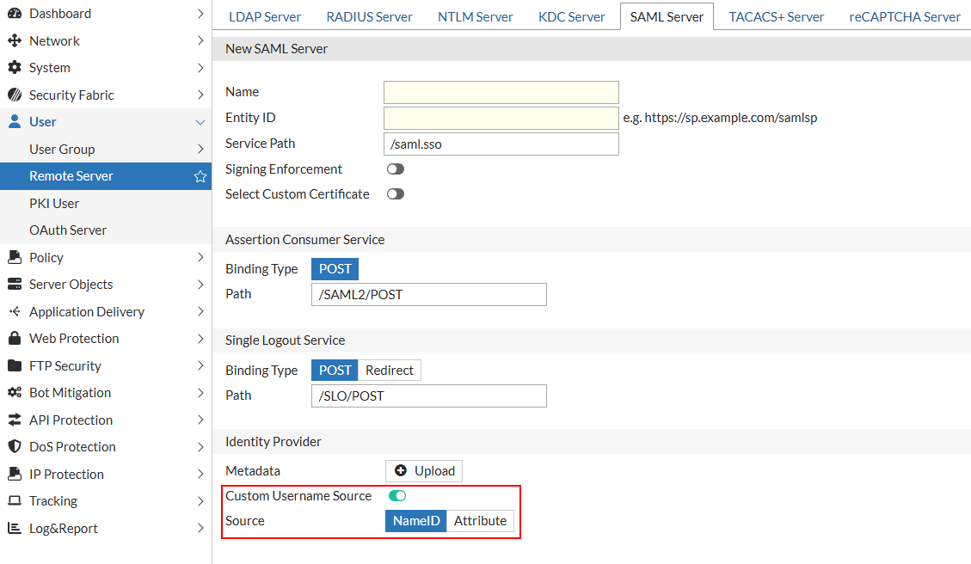Click the Security Fabric icon
971x564 pixels.
click(x=14, y=95)
